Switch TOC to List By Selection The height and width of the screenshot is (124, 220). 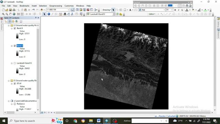[16, 21]
